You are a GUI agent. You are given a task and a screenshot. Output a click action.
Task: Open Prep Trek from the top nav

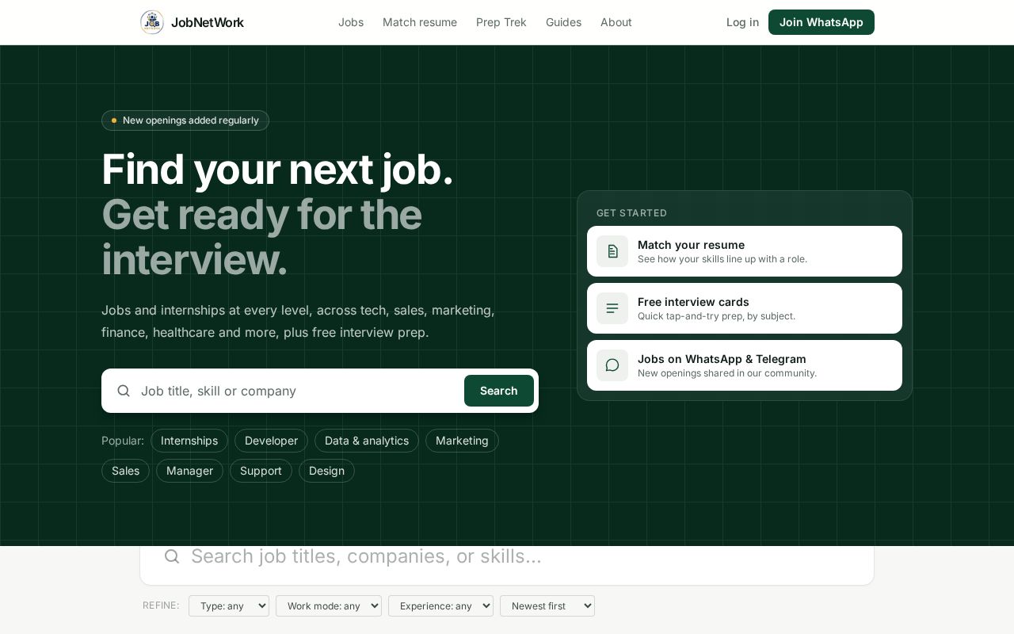(x=501, y=22)
